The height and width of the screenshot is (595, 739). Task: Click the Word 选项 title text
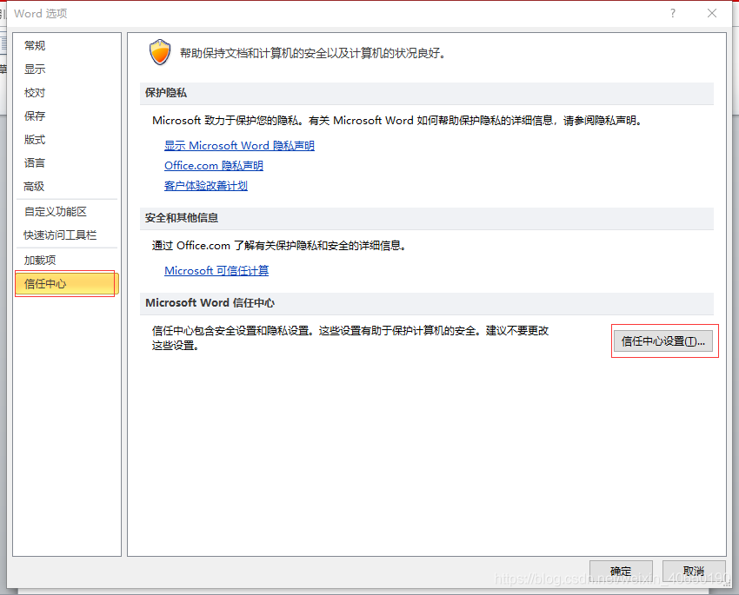(41, 14)
